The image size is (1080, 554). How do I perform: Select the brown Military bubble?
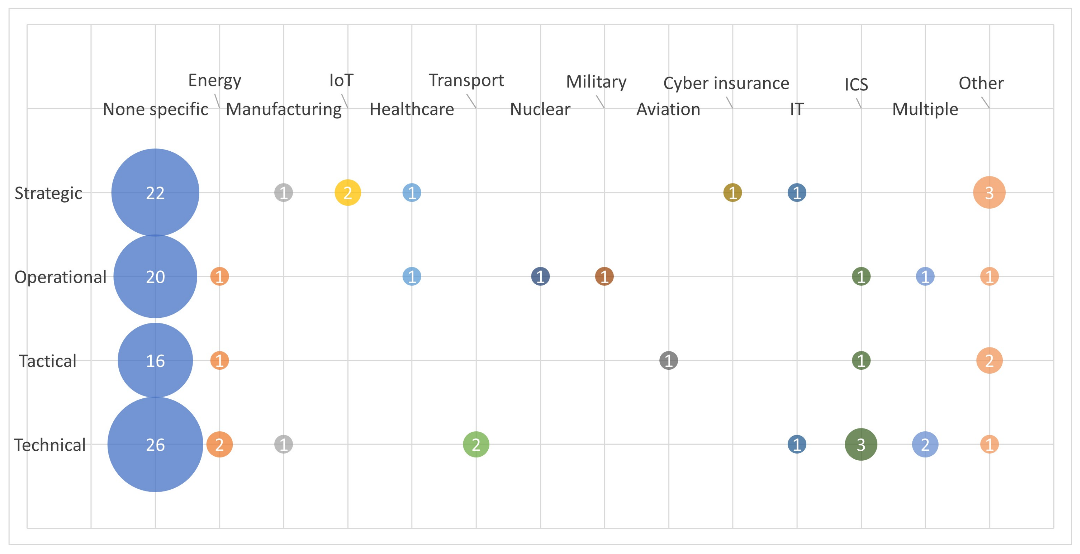[x=604, y=276]
